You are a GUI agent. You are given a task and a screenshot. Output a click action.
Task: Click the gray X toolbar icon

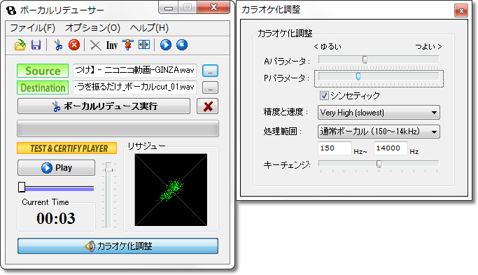95,45
